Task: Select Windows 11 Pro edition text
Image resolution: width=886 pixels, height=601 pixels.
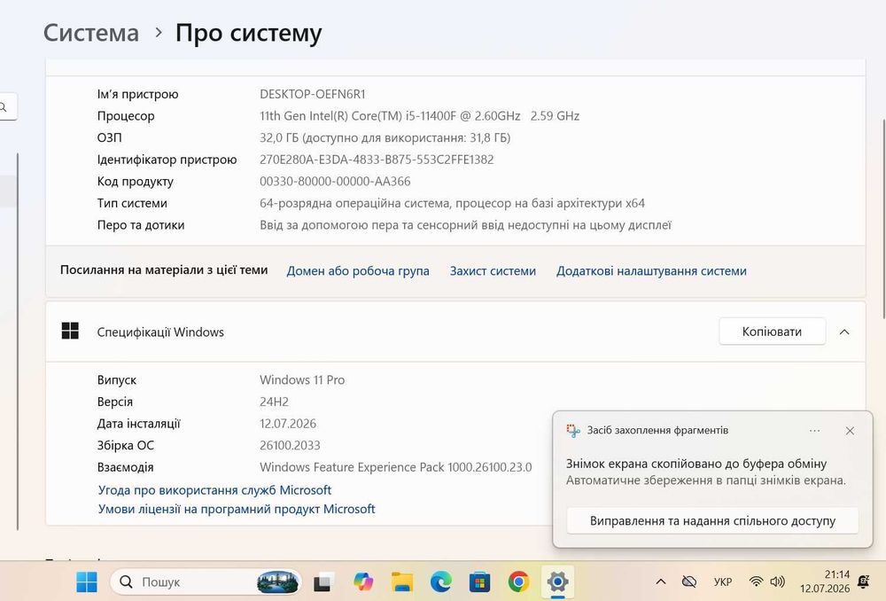Action: [x=302, y=380]
